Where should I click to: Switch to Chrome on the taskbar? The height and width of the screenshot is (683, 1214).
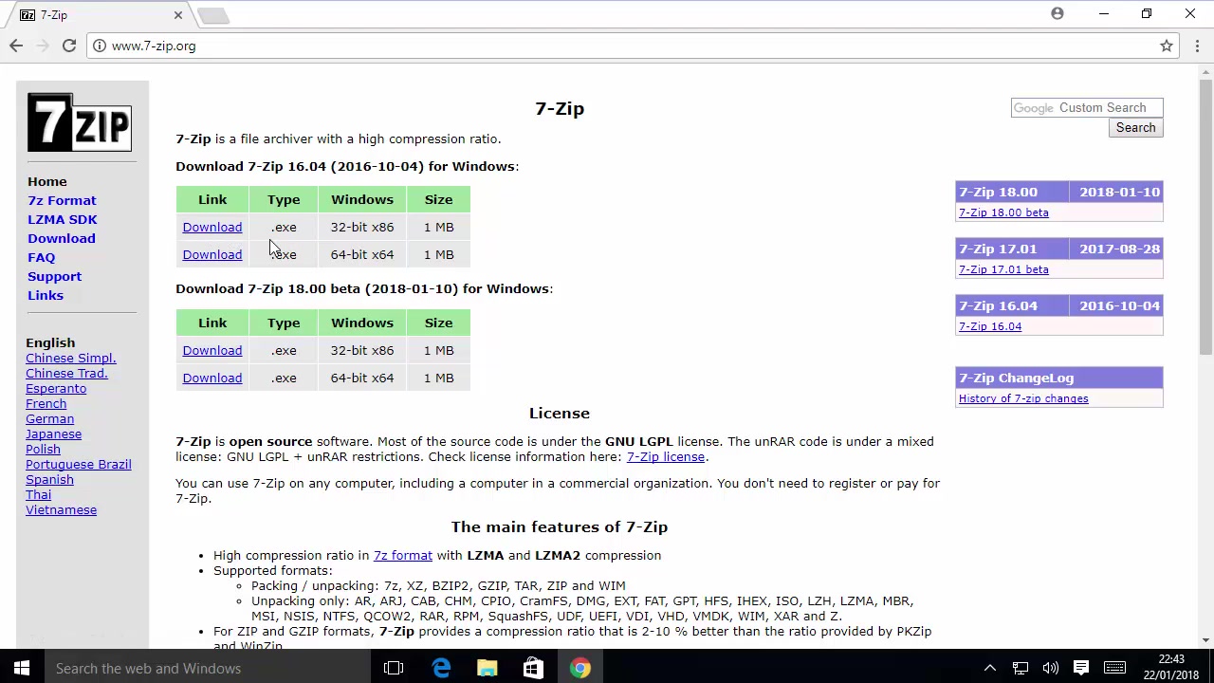coord(579,668)
